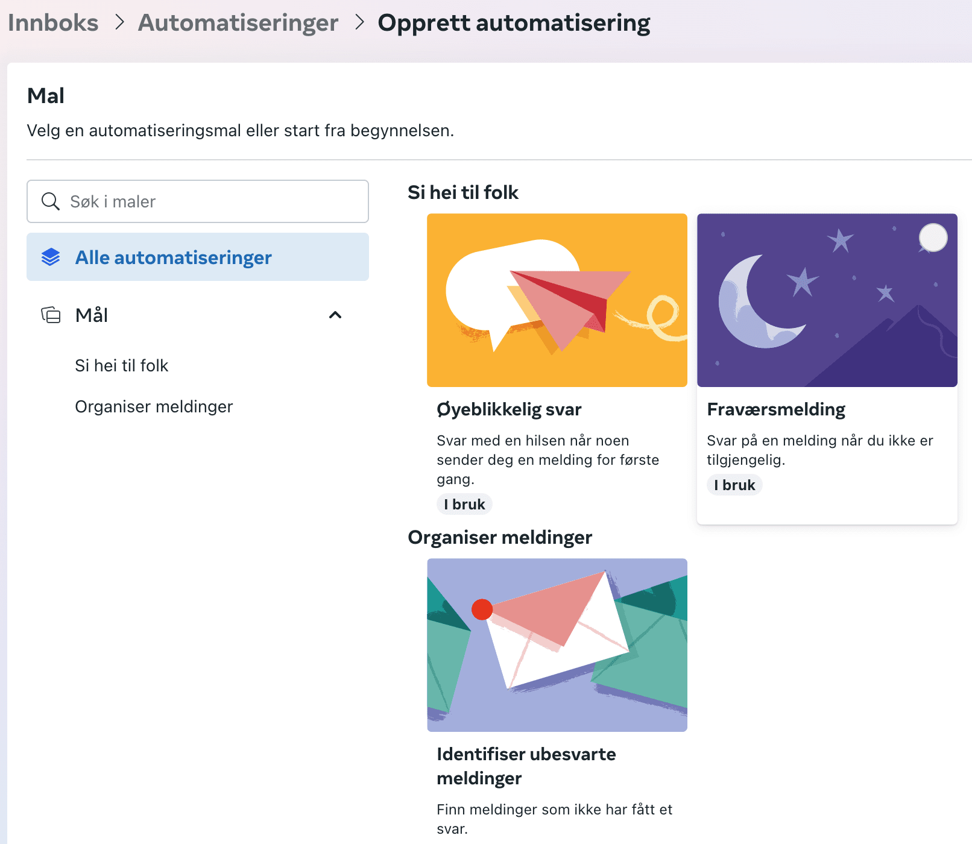
Task: Click the red notification dot on the envelope image
Action: (482, 610)
